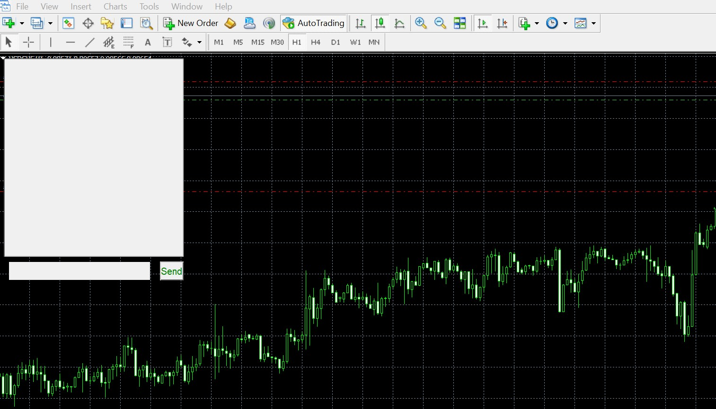
Task: Switch to H4 timeframe
Action: click(316, 42)
